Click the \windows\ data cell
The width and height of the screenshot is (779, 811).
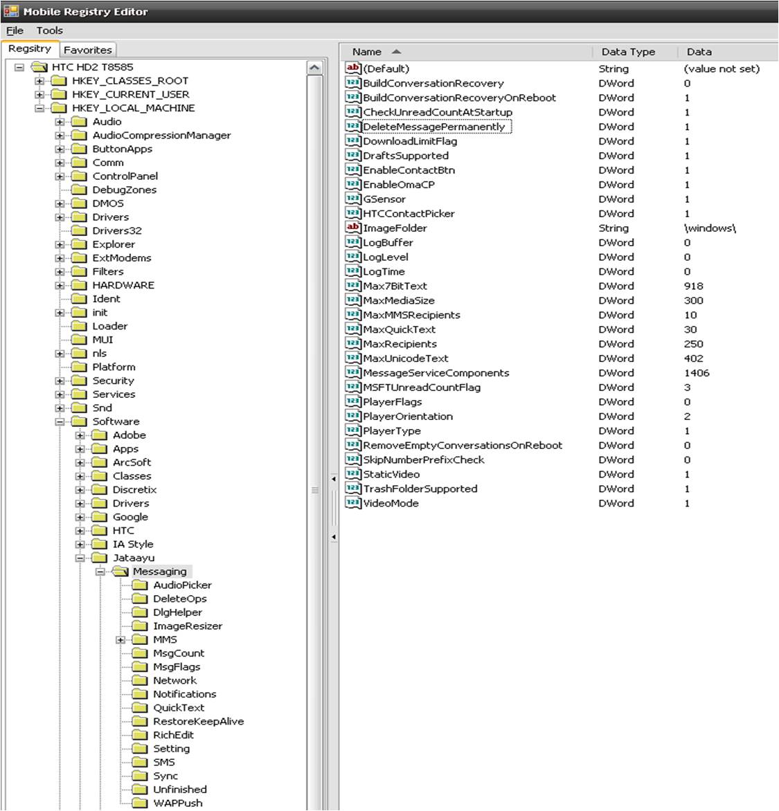[x=710, y=228]
